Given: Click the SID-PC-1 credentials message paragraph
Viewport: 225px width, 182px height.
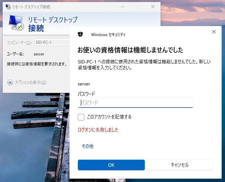Looking at the screenshot, I should point(144,64).
